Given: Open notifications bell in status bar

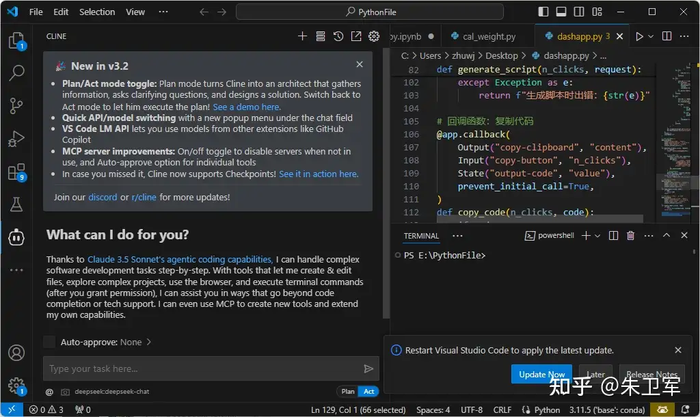Looking at the screenshot, I should click(x=685, y=409).
